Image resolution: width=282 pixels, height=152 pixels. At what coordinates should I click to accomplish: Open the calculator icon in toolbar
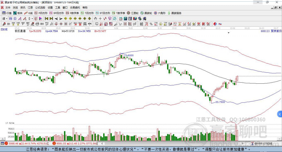pos(125,19)
